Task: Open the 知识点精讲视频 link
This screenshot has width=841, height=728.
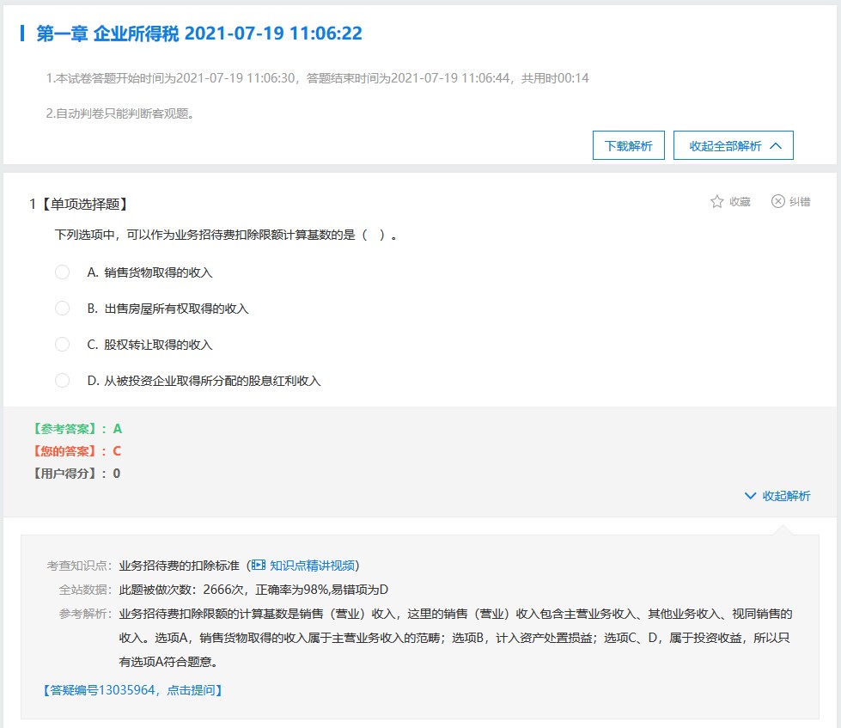Action: coord(312,566)
